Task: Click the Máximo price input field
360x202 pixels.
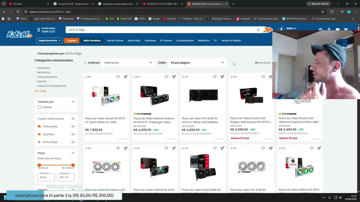Action: pyautogui.click(x=66, y=177)
